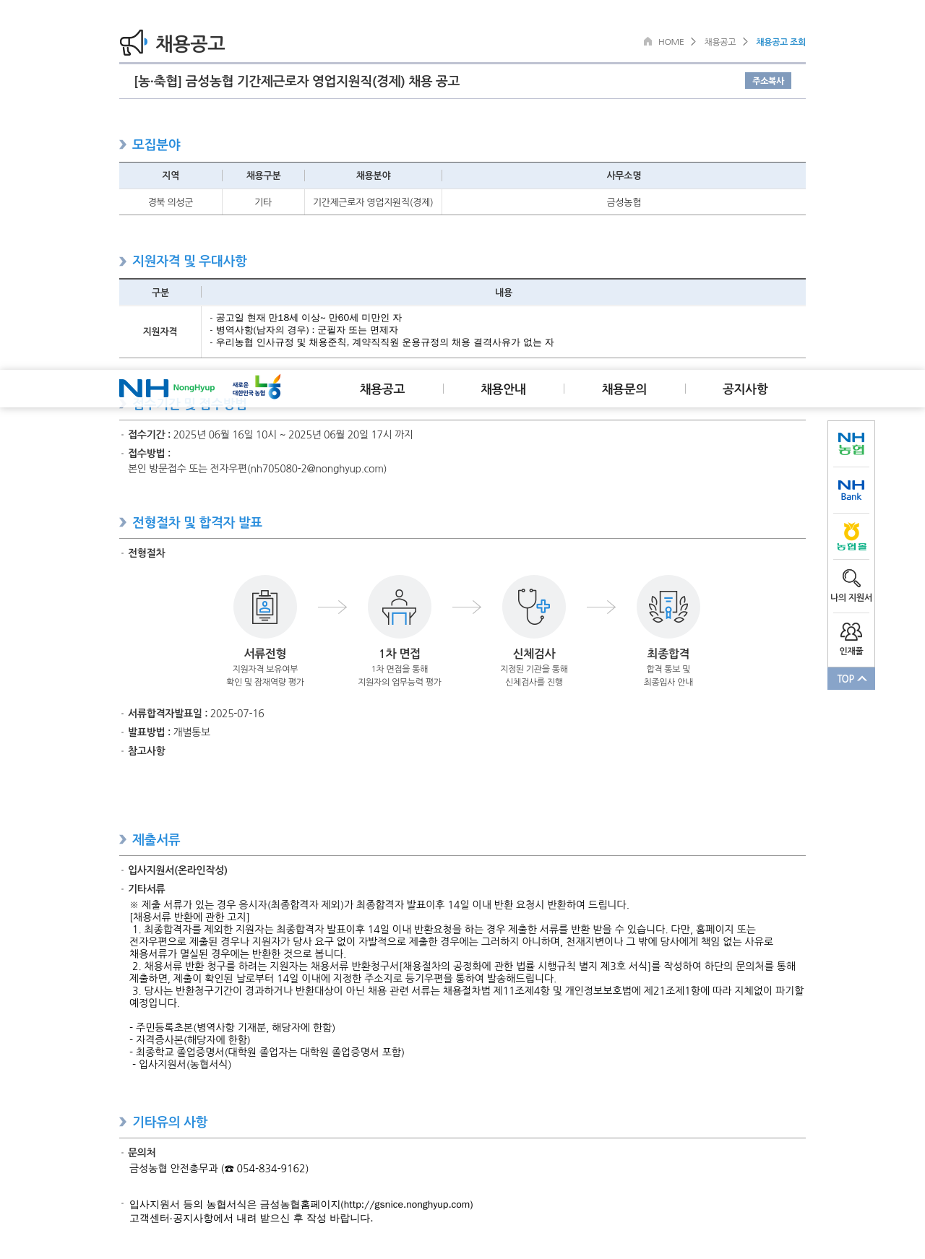Screen dimensions: 925x1259
Task: Click the 경북 의성군 table cell
Action: [x=171, y=202]
